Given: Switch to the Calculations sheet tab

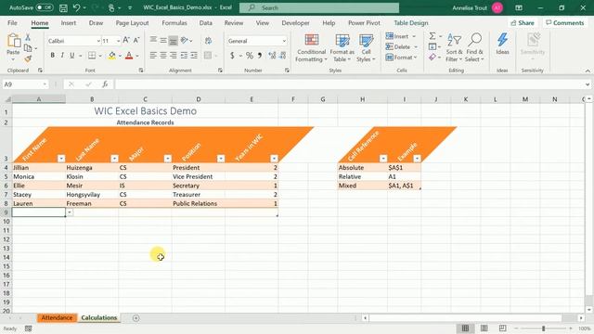Looking at the screenshot, I should (99, 317).
